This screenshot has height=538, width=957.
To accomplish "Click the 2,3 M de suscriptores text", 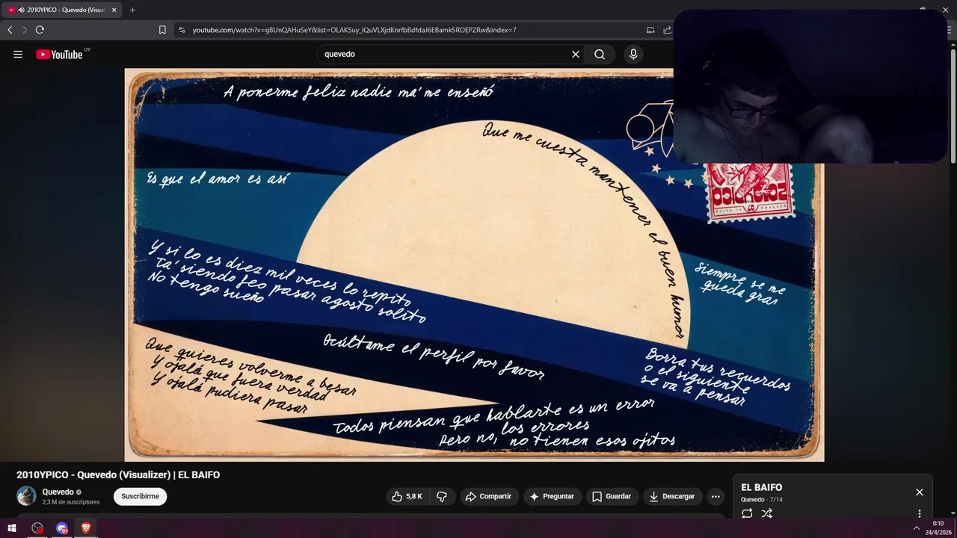I will 71,502.
